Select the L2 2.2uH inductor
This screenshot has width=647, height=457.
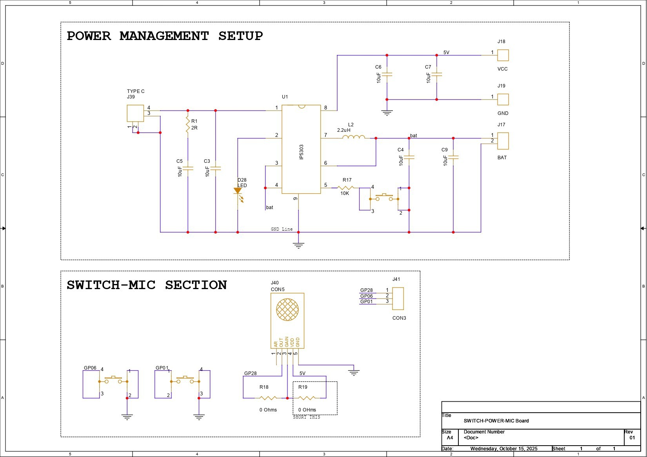pos(353,137)
